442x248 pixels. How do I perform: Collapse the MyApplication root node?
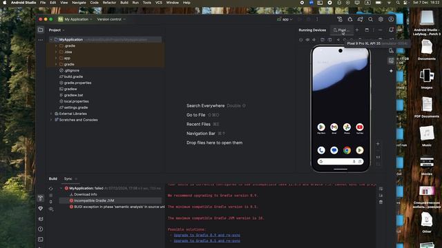(51, 40)
